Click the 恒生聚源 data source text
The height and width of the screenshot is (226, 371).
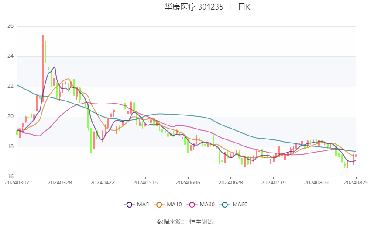tap(202, 222)
